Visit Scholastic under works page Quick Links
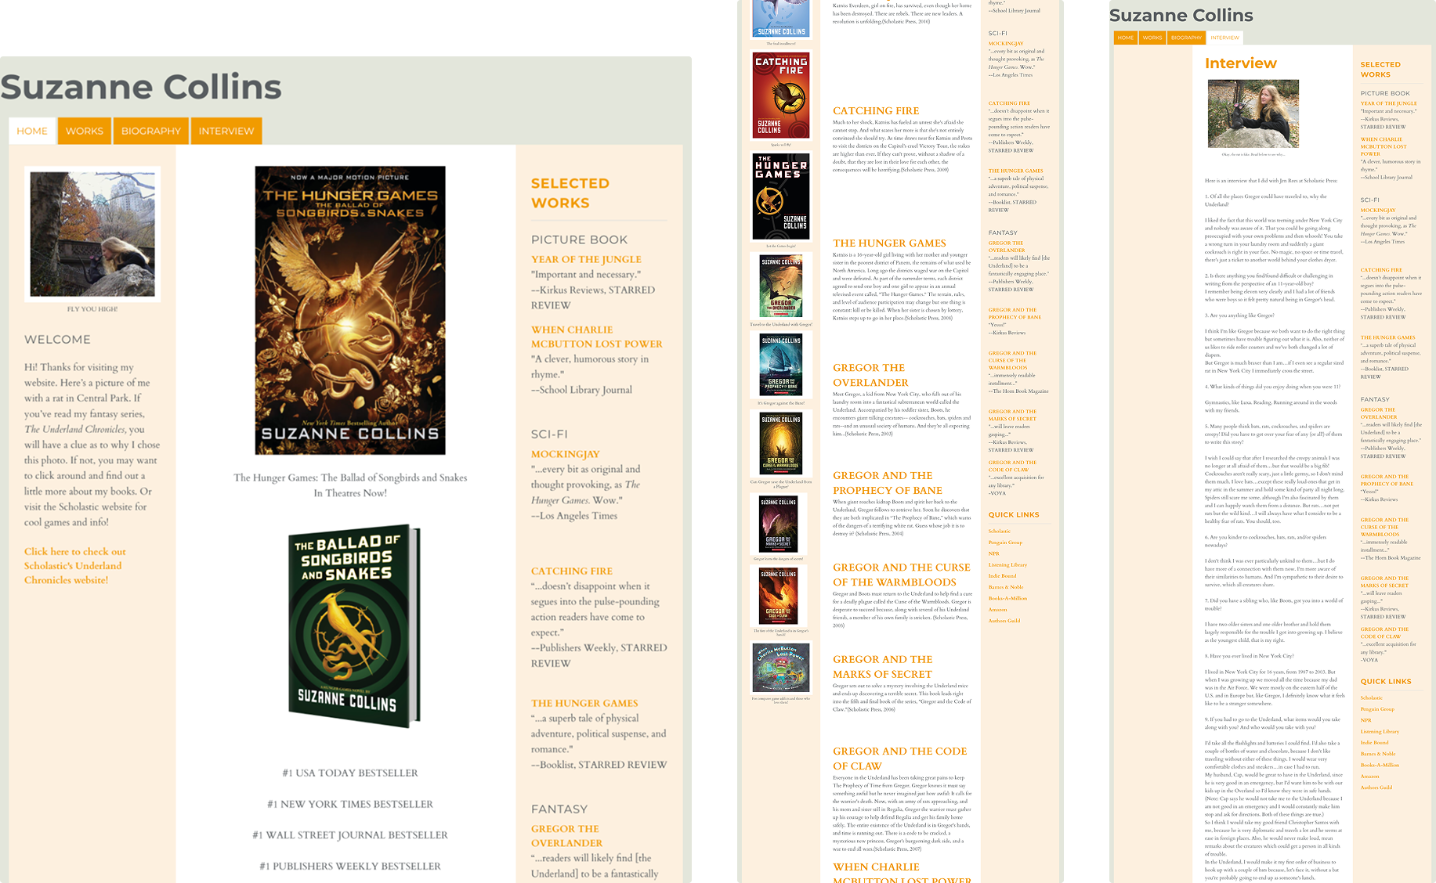The height and width of the screenshot is (883, 1436). pyautogui.click(x=999, y=531)
